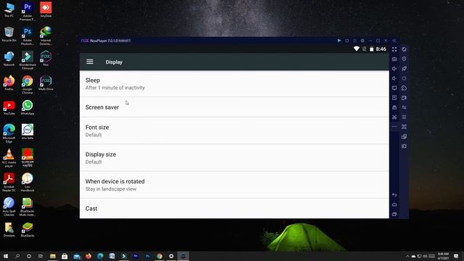Select Multi-Drive Nox desktop shortcut
The image size is (464, 261).
click(x=46, y=83)
